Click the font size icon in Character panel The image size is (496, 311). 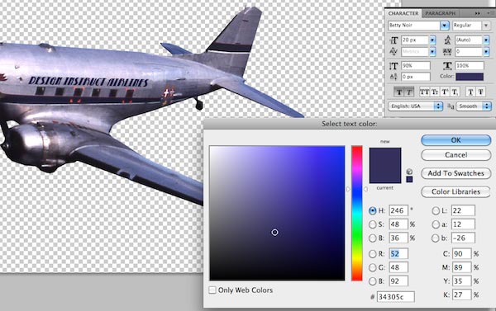pyautogui.click(x=393, y=40)
